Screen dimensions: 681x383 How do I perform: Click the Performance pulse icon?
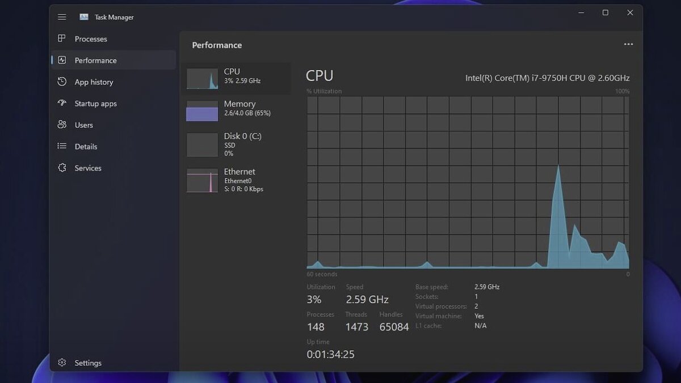62,60
